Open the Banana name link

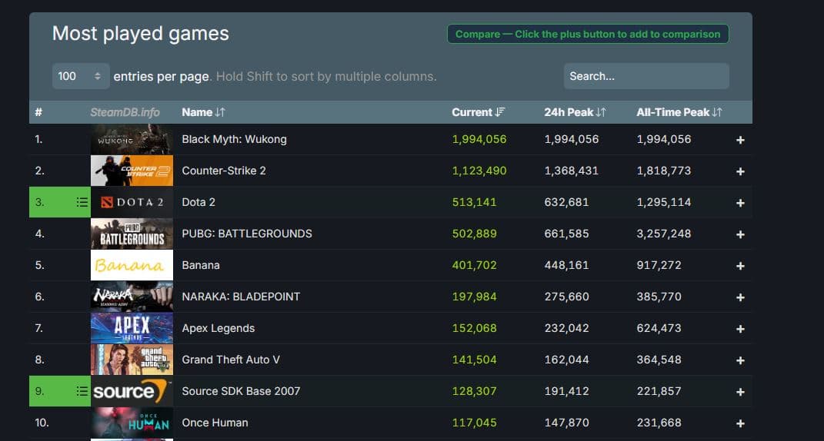[x=201, y=265]
